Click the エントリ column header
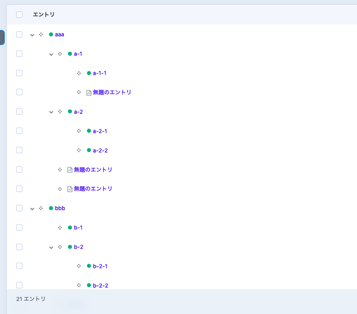Viewport: 357px width, 314px height. coord(44,15)
